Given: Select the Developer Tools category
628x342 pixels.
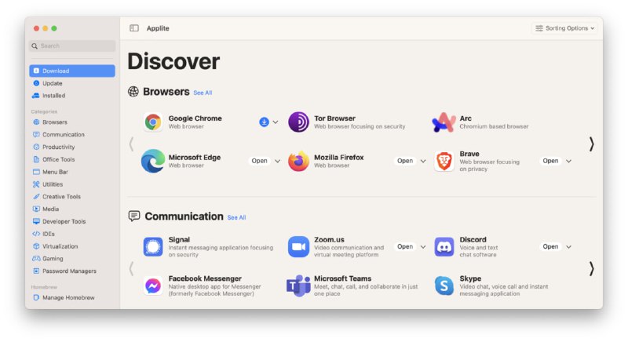Looking at the screenshot, I should (64, 221).
